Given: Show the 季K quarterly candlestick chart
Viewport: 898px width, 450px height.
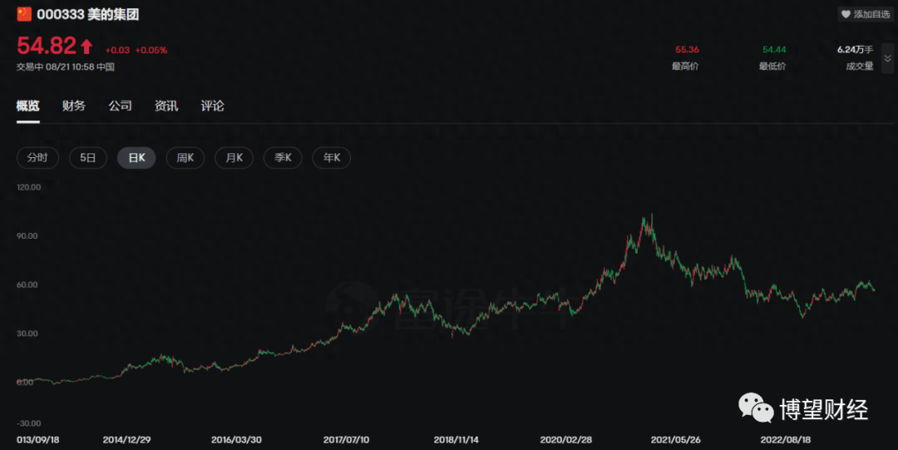Looking at the screenshot, I should pos(283,157).
